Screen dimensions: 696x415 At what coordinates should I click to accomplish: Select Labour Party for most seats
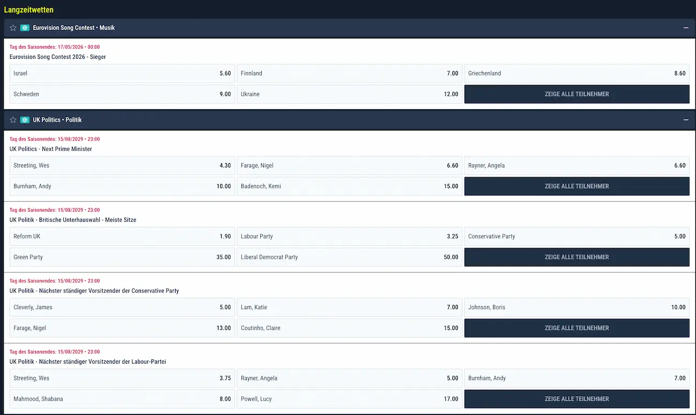(349, 236)
